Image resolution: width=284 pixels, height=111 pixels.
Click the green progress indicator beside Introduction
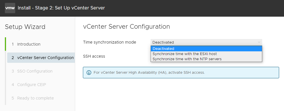[5, 44]
